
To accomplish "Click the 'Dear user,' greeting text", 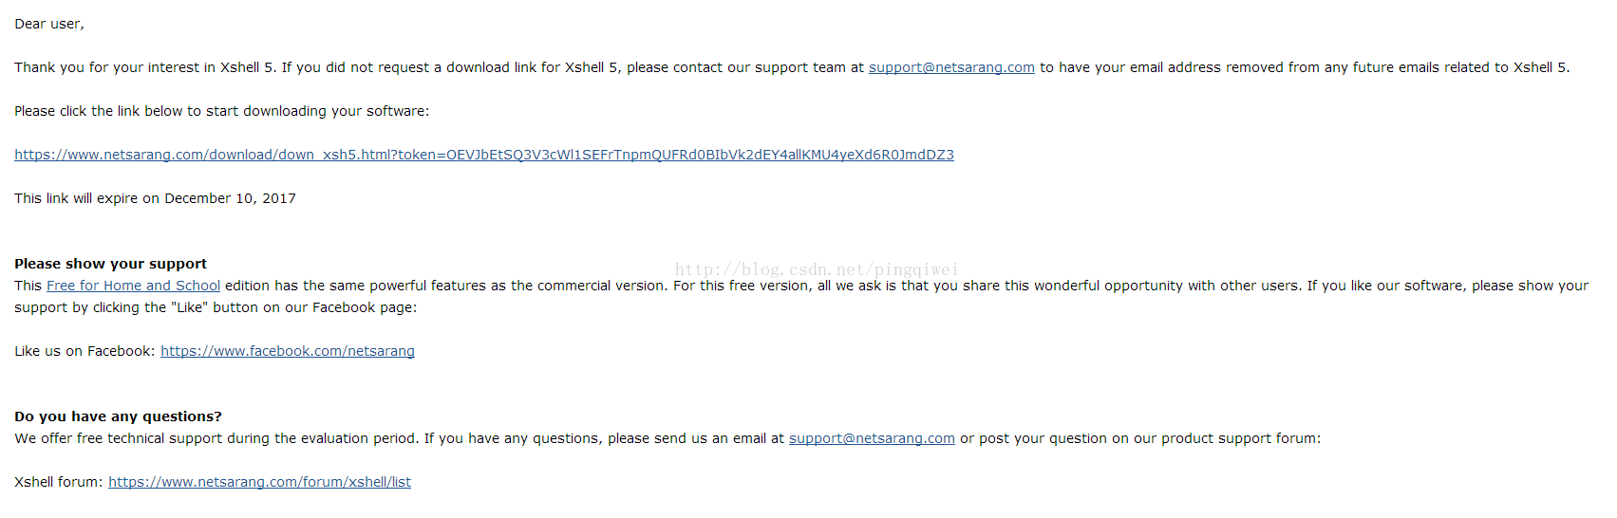I will pyautogui.click(x=49, y=24).
